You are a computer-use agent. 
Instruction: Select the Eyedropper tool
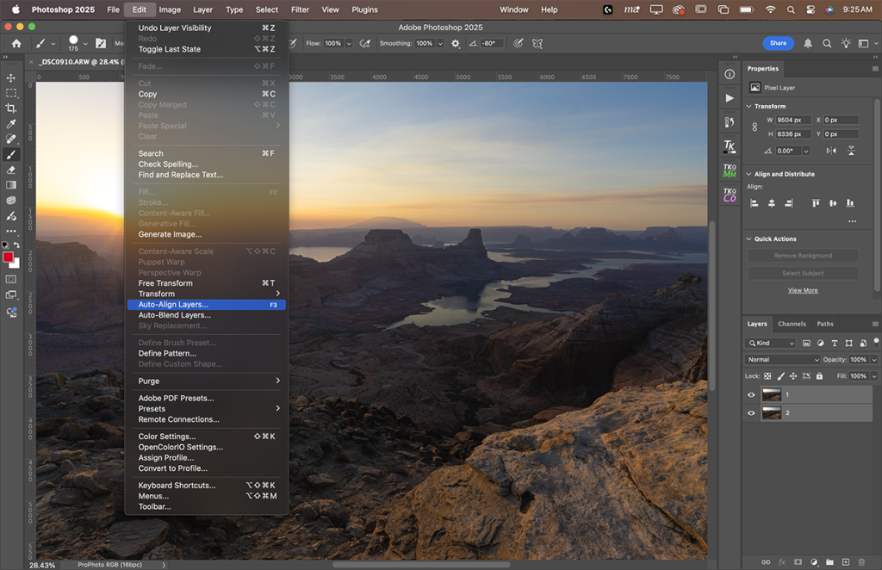point(11,124)
